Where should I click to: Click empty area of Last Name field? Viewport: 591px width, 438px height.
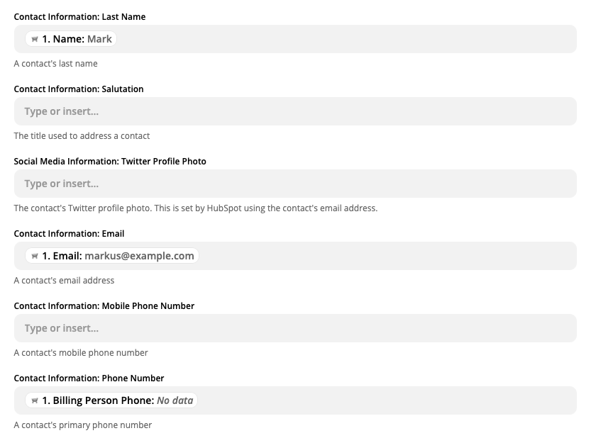347,39
